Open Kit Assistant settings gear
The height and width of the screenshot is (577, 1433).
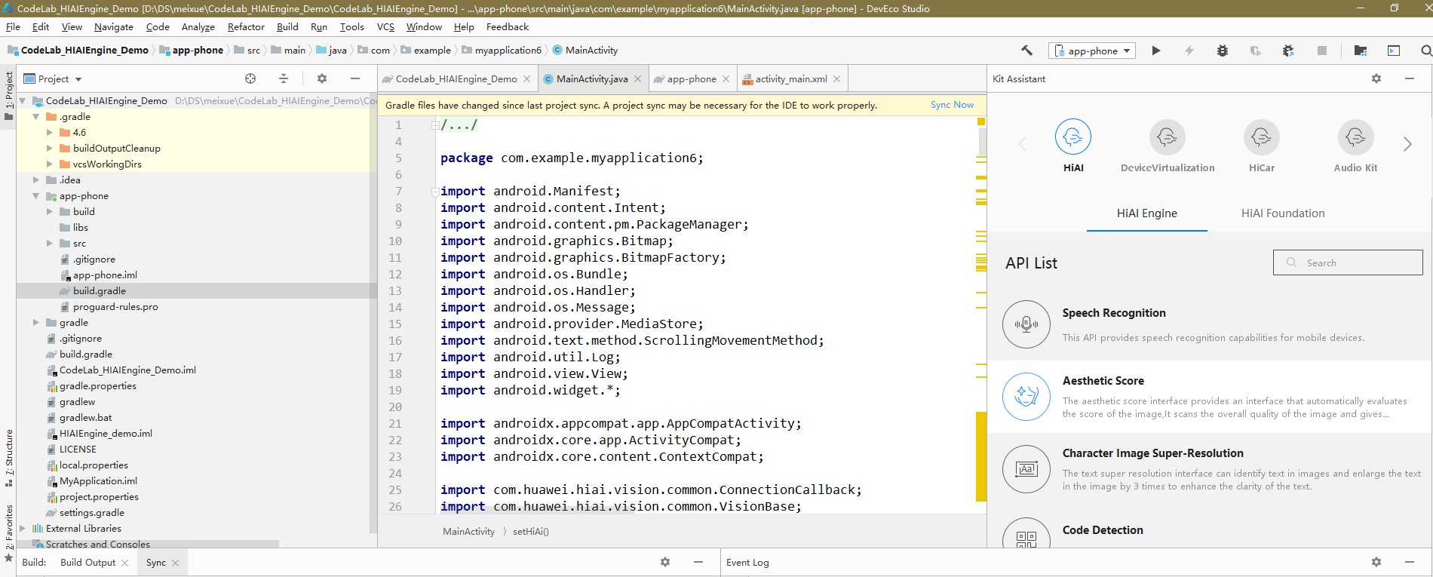tap(1376, 78)
